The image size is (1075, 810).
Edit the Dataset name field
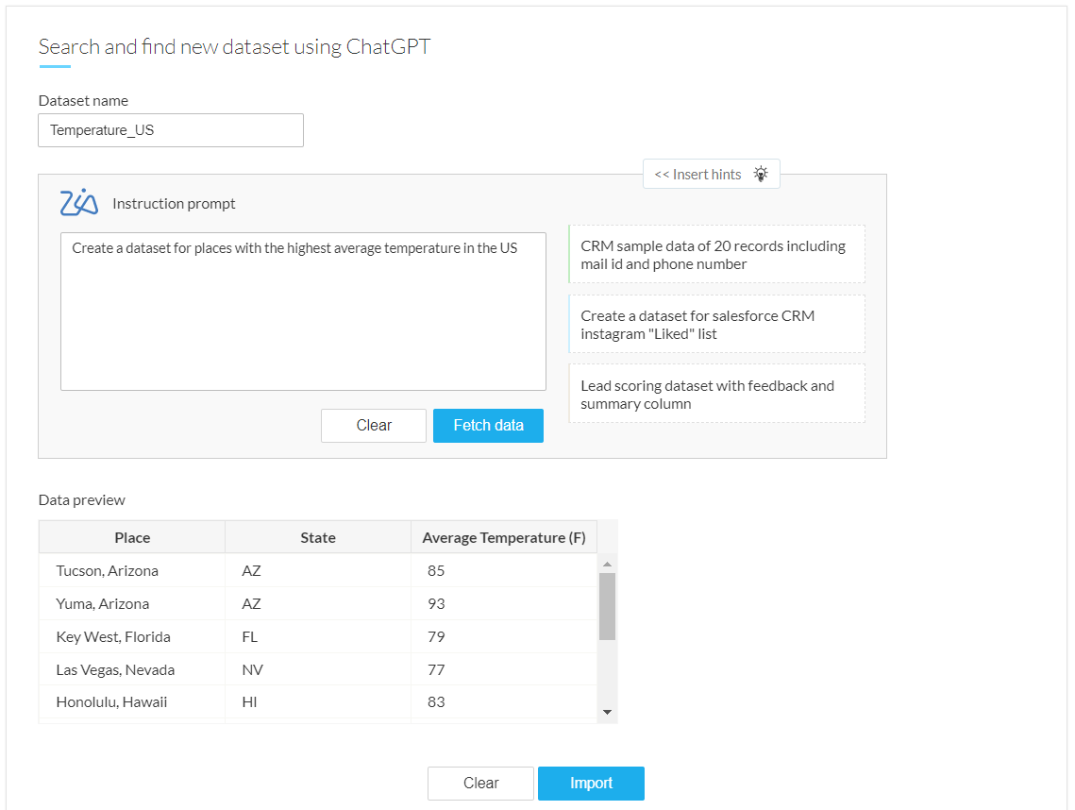coord(171,130)
